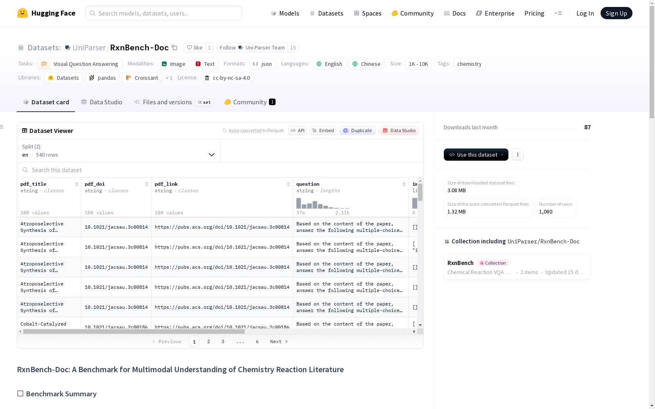Go to page 3 of results
Viewport: 655px width, 409px height.
click(223, 342)
